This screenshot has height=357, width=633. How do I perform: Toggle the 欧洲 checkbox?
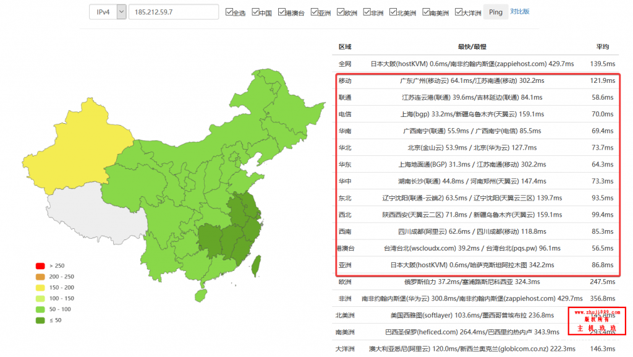coord(340,12)
